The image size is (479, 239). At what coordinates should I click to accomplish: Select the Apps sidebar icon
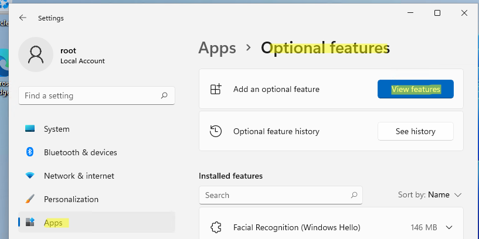pos(30,223)
